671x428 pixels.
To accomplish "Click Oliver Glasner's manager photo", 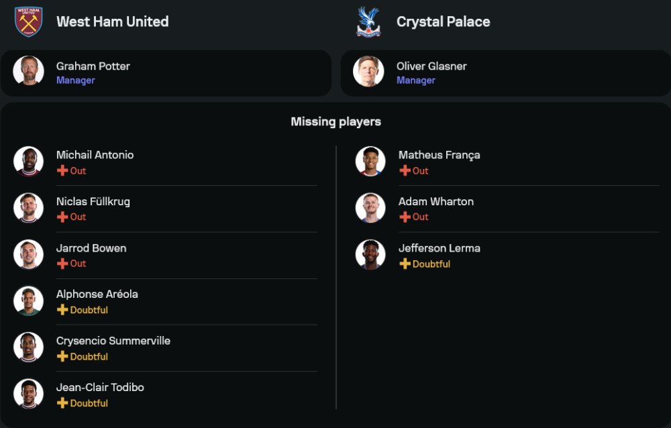I will click(368, 71).
